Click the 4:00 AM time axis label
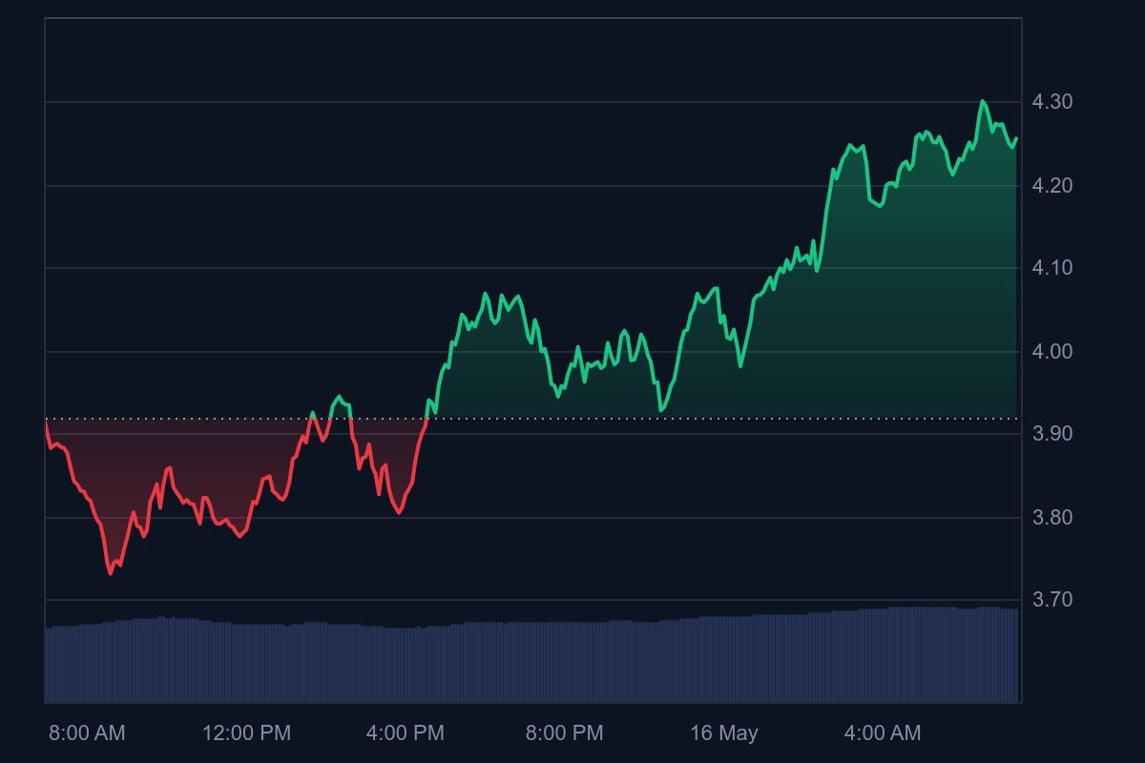This screenshot has height=763, width=1145. [x=883, y=733]
